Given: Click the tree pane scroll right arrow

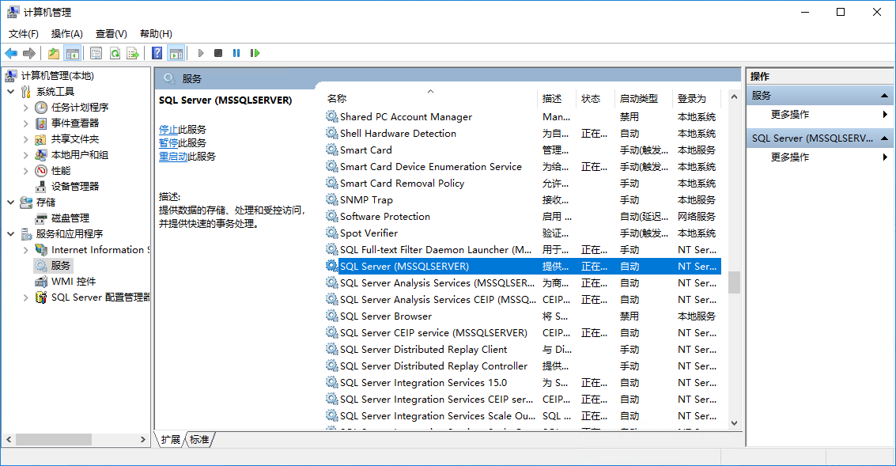Looking at the screenshot, I should pos(143,439).
